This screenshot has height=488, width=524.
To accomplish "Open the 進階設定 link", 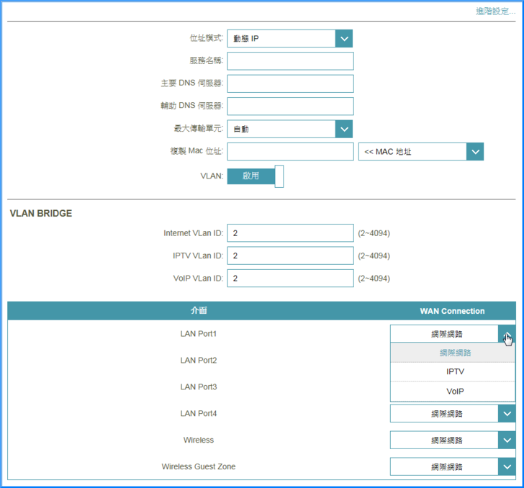I will [495, 12].
